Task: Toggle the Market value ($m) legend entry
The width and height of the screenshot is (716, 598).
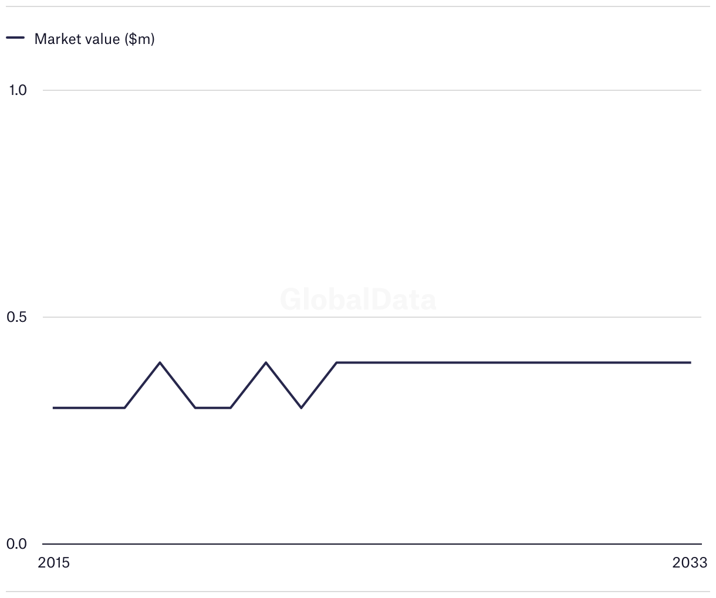Action: click(x=80, y=39)
